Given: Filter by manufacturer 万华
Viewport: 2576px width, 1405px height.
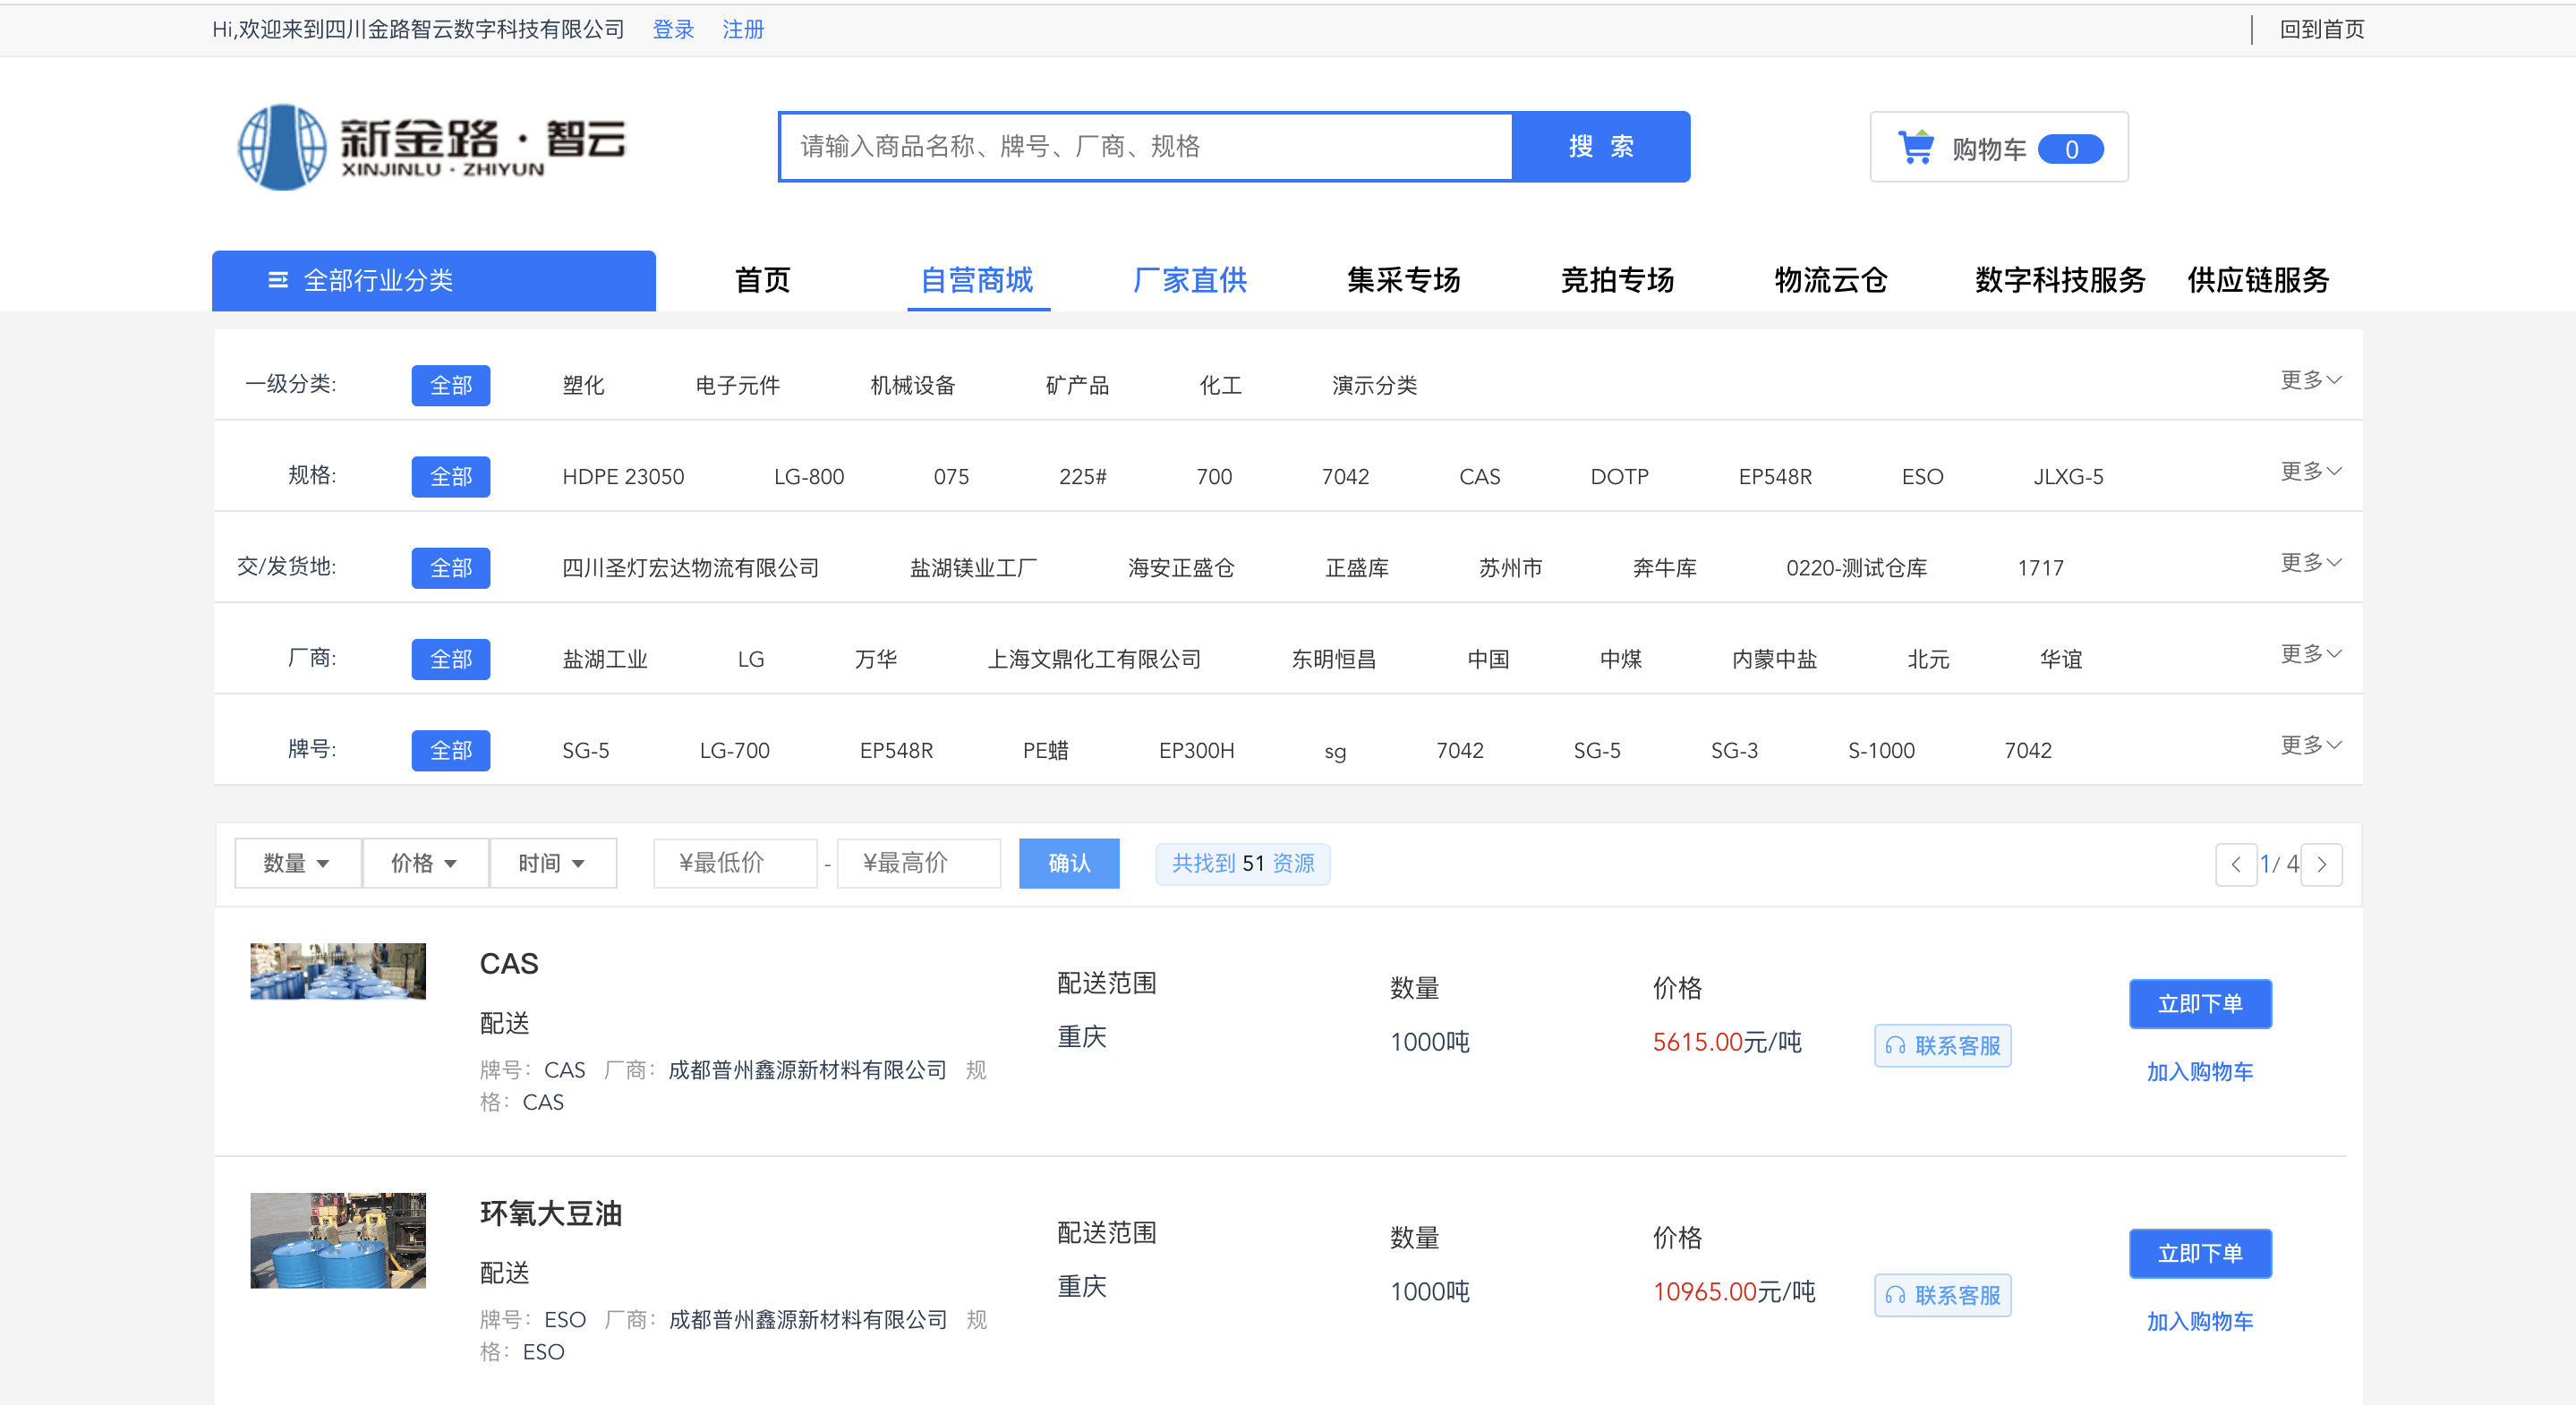Looking at the screenshot, I should pos(875,659).
